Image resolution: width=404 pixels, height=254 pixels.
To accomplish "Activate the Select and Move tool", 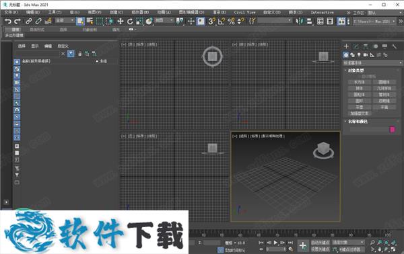I will point(120,22).
